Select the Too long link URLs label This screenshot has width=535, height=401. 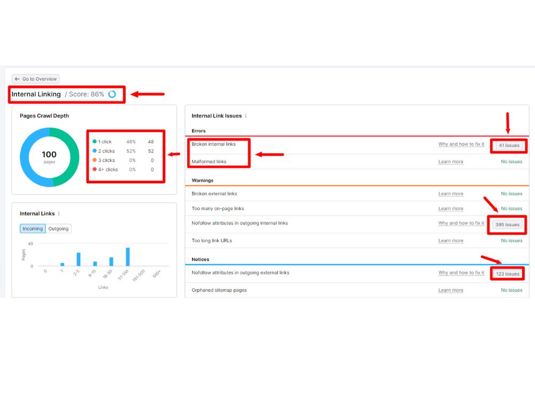click(211, 241)
